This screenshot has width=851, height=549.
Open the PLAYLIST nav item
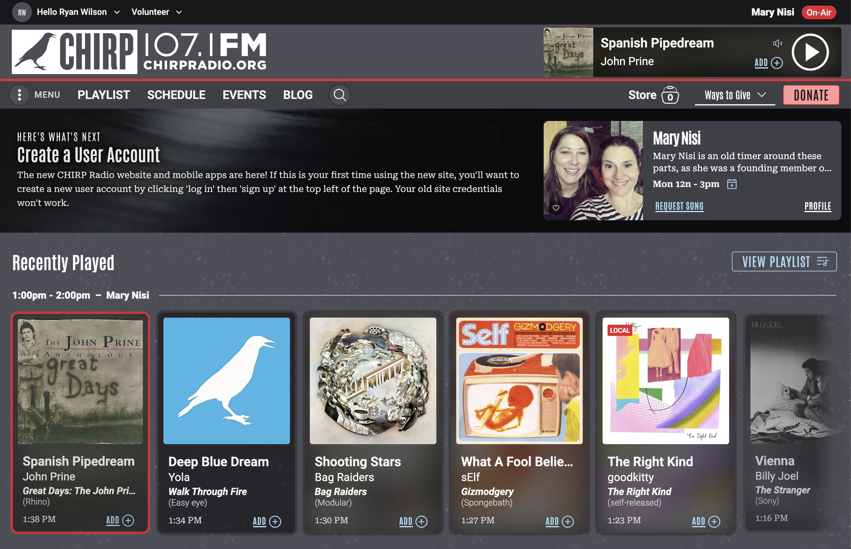[104, 95]
